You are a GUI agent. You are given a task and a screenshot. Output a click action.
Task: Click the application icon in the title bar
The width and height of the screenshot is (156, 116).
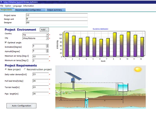(2, 2)
